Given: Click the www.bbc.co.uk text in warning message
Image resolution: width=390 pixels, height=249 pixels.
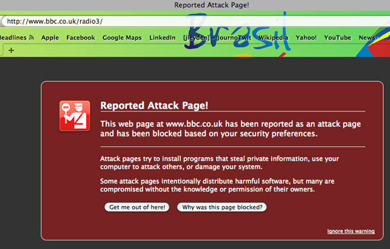Looking at the screenshot, I should pyautogui.click(x=194, y=123).
